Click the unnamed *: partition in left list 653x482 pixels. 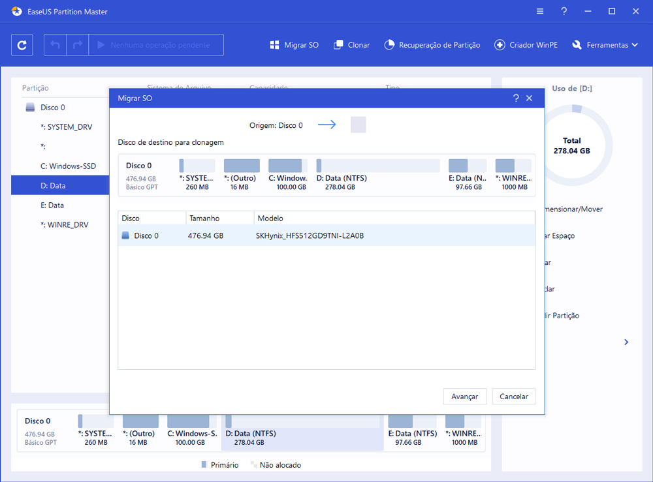pos(43,146)
